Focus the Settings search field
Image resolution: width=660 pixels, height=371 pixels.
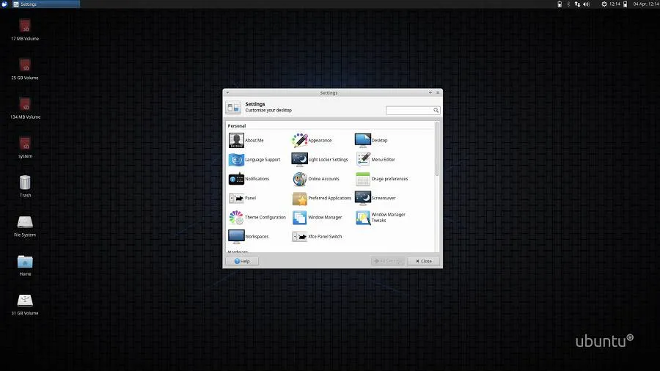pyautogui.click(x=410, y=110)
